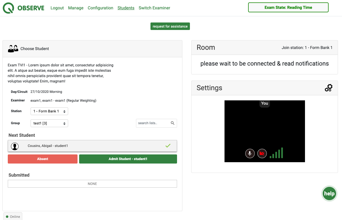Viewport: 342px width, 220px height.
Task: Click the Observe Q logo icon
Action: tap(8, 8)
